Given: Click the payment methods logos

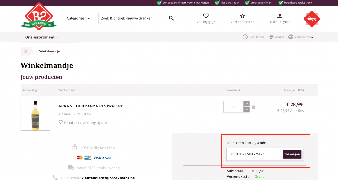Looking at the screenshot, I should (x=94, y=158).
